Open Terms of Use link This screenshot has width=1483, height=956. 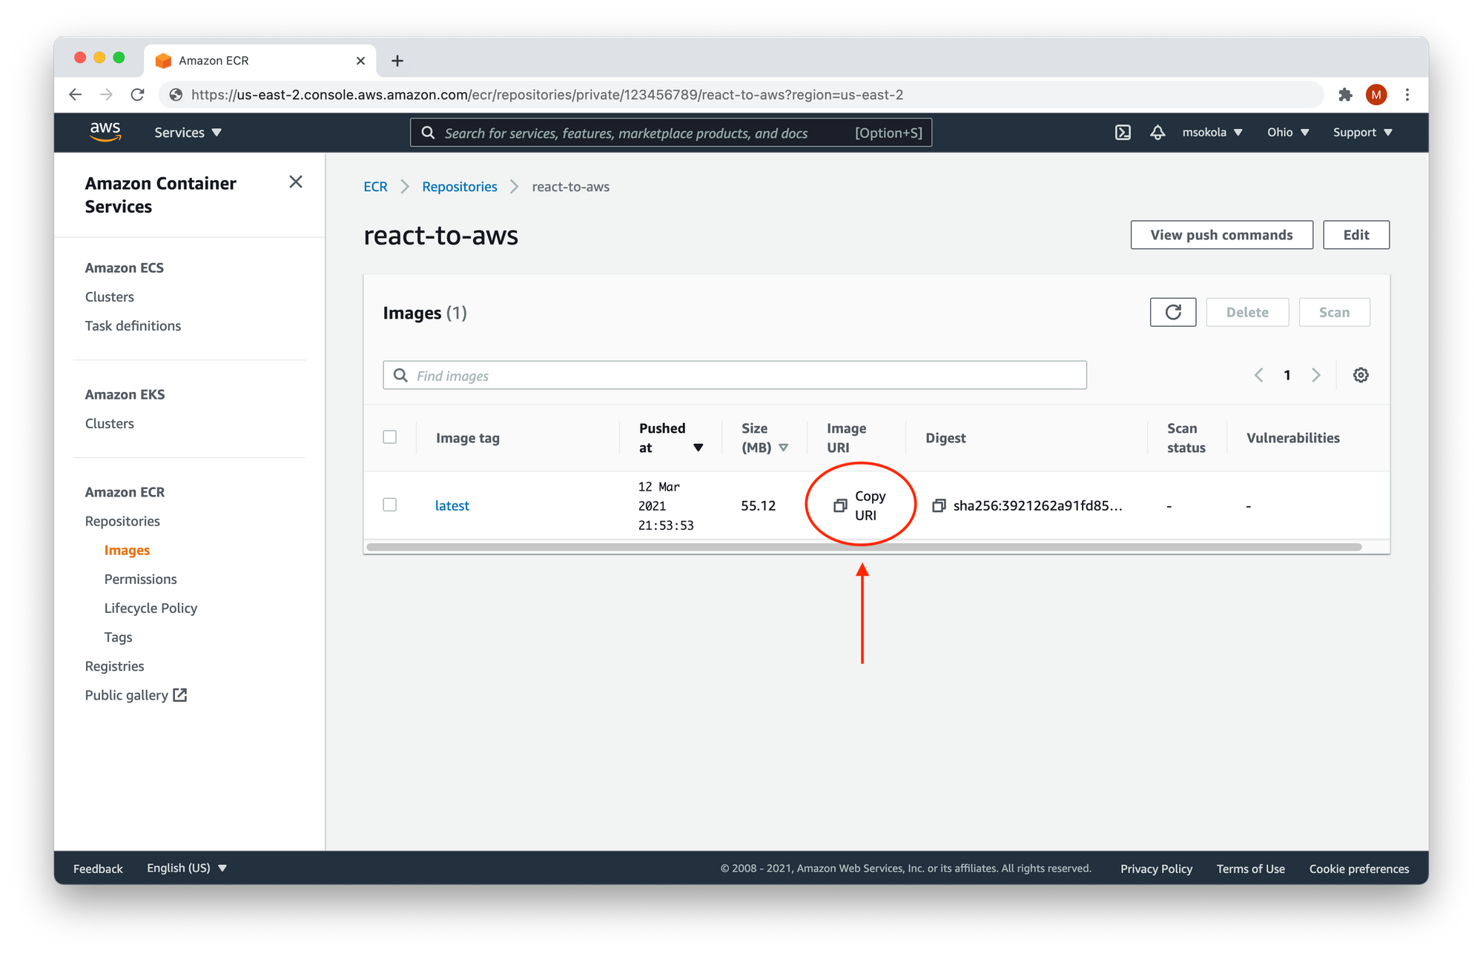[x=1250, y=869]
